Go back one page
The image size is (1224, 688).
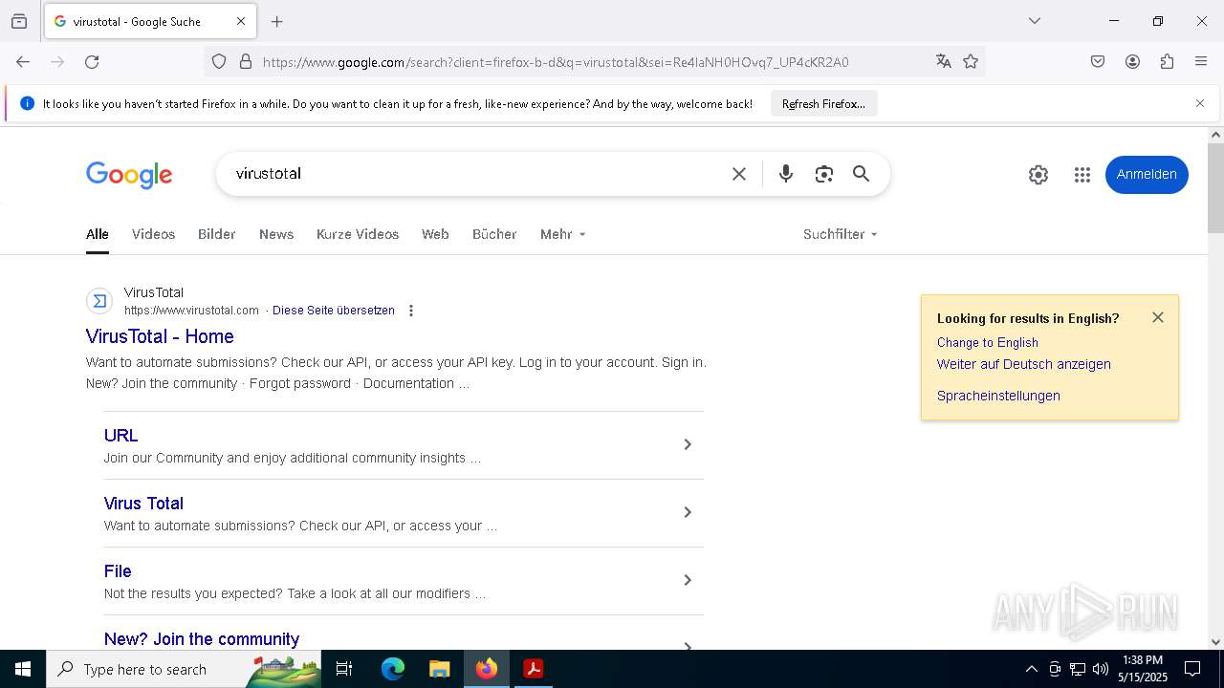click(x=23, y=62)
